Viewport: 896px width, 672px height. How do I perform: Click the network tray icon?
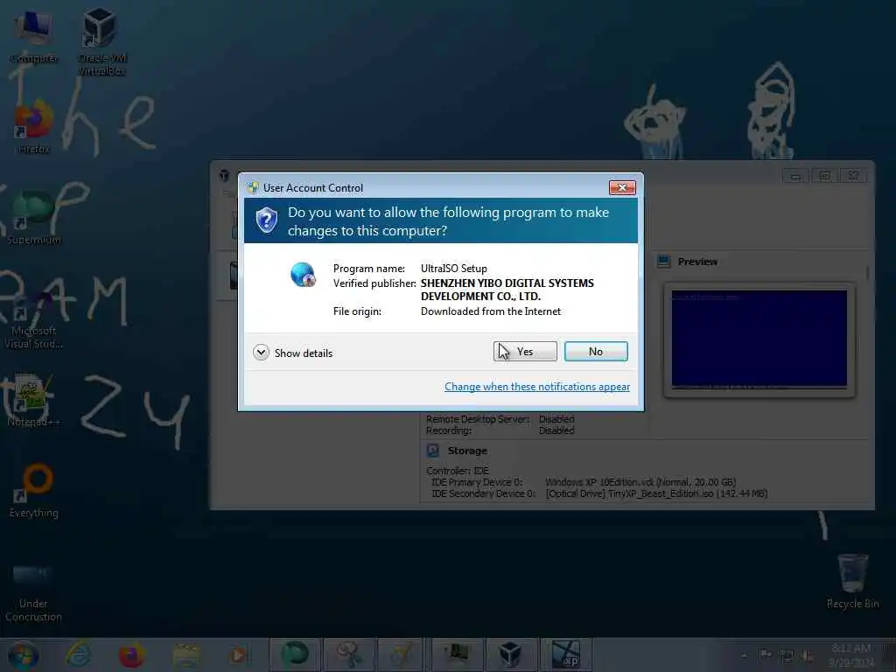(x=787, y=656)
